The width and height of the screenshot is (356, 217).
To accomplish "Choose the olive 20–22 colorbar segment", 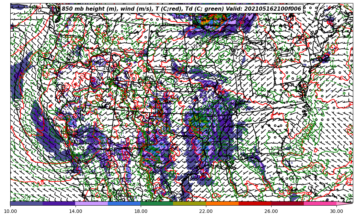I will 190,203.
